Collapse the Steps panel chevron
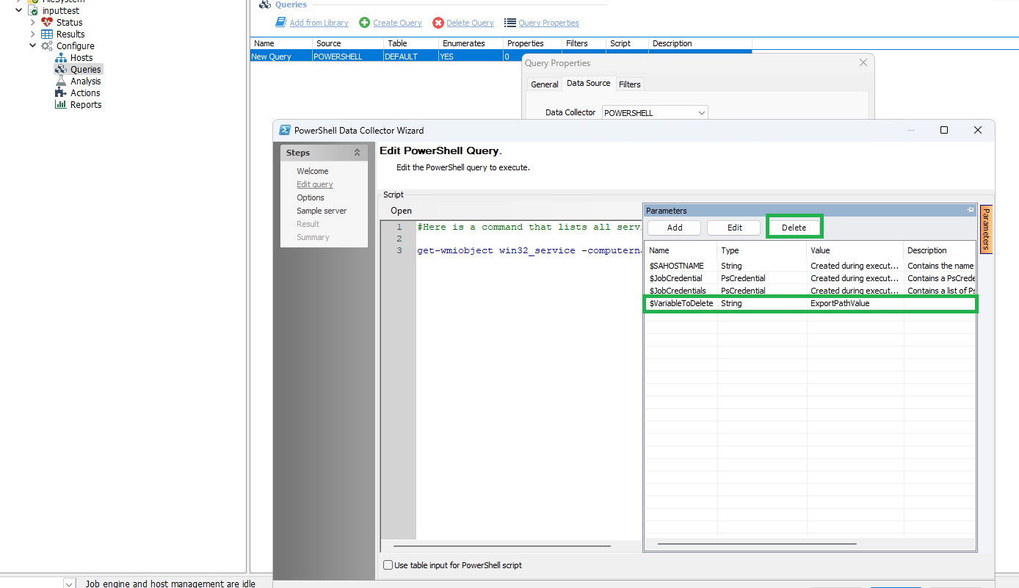Screen dimensions: 1019x588 pos(358,153)
